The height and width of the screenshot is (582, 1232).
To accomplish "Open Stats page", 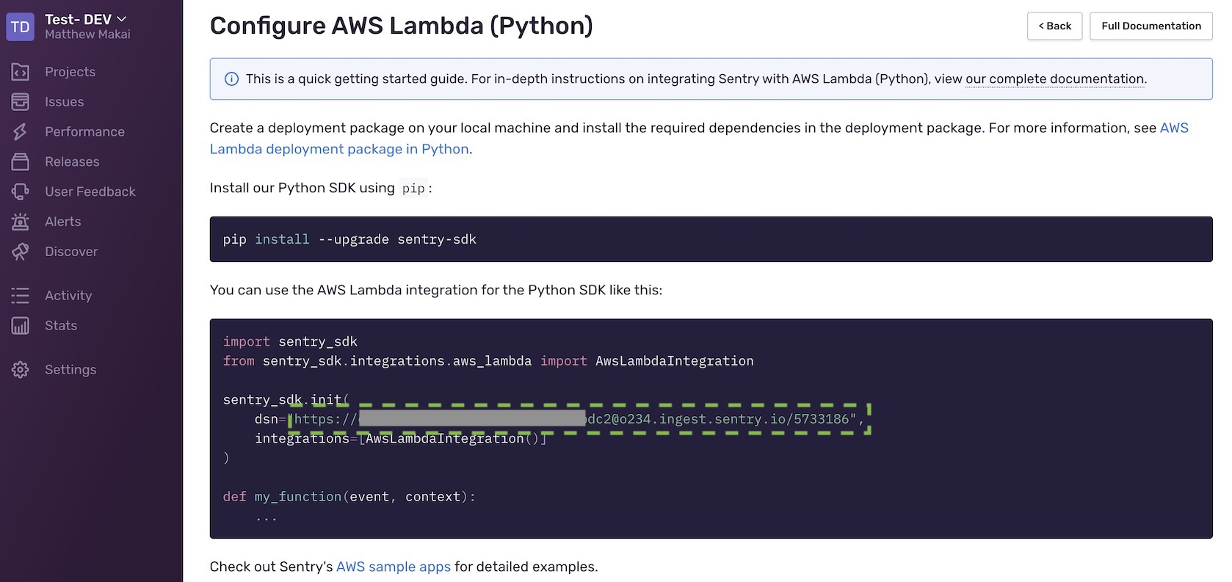I will tap(61, 326).
